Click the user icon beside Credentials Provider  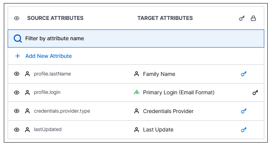coord(136,111)
